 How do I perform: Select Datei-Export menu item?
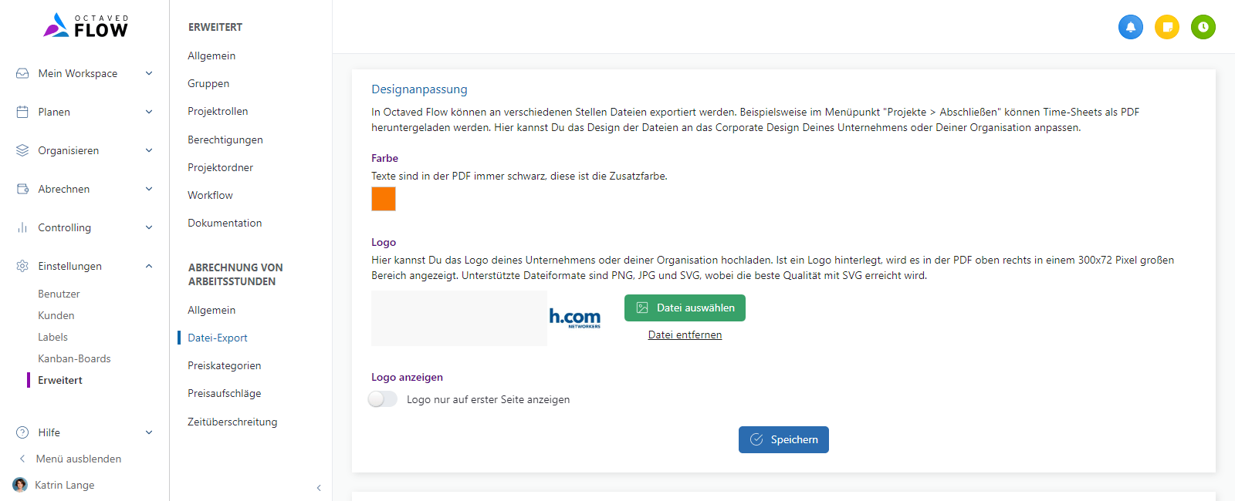click(218, 338)
